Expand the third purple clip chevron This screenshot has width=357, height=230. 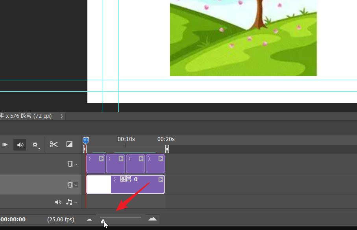click(x=129, y=159)
